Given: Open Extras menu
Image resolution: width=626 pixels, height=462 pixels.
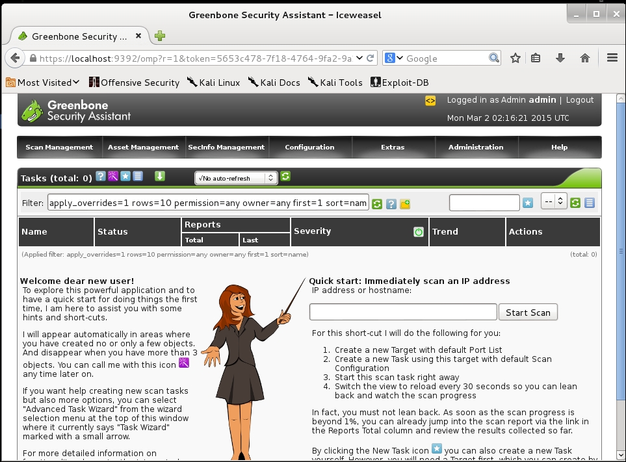Looking at the screenshot, I should (x=393, y=148).
